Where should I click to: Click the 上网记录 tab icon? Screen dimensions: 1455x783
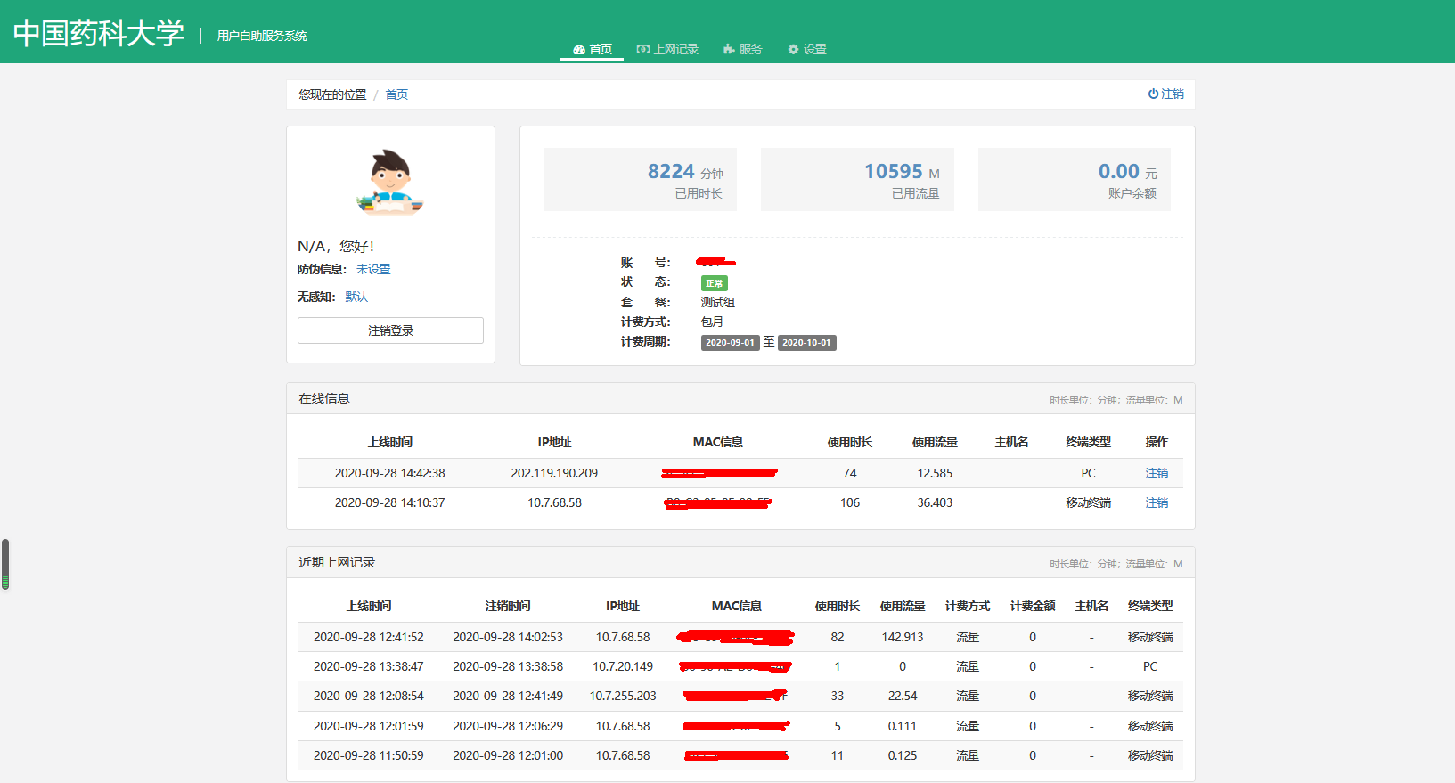(x=642, y=50)
